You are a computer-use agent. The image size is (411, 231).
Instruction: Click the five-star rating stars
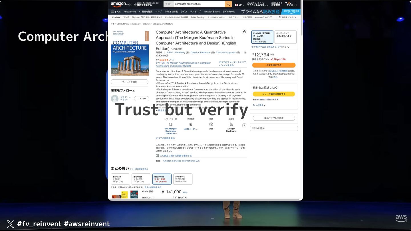click(x=164, y=60)
